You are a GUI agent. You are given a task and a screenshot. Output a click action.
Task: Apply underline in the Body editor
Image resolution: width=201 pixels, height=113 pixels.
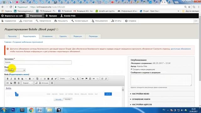pyautogui.click(x=15, y=79)
